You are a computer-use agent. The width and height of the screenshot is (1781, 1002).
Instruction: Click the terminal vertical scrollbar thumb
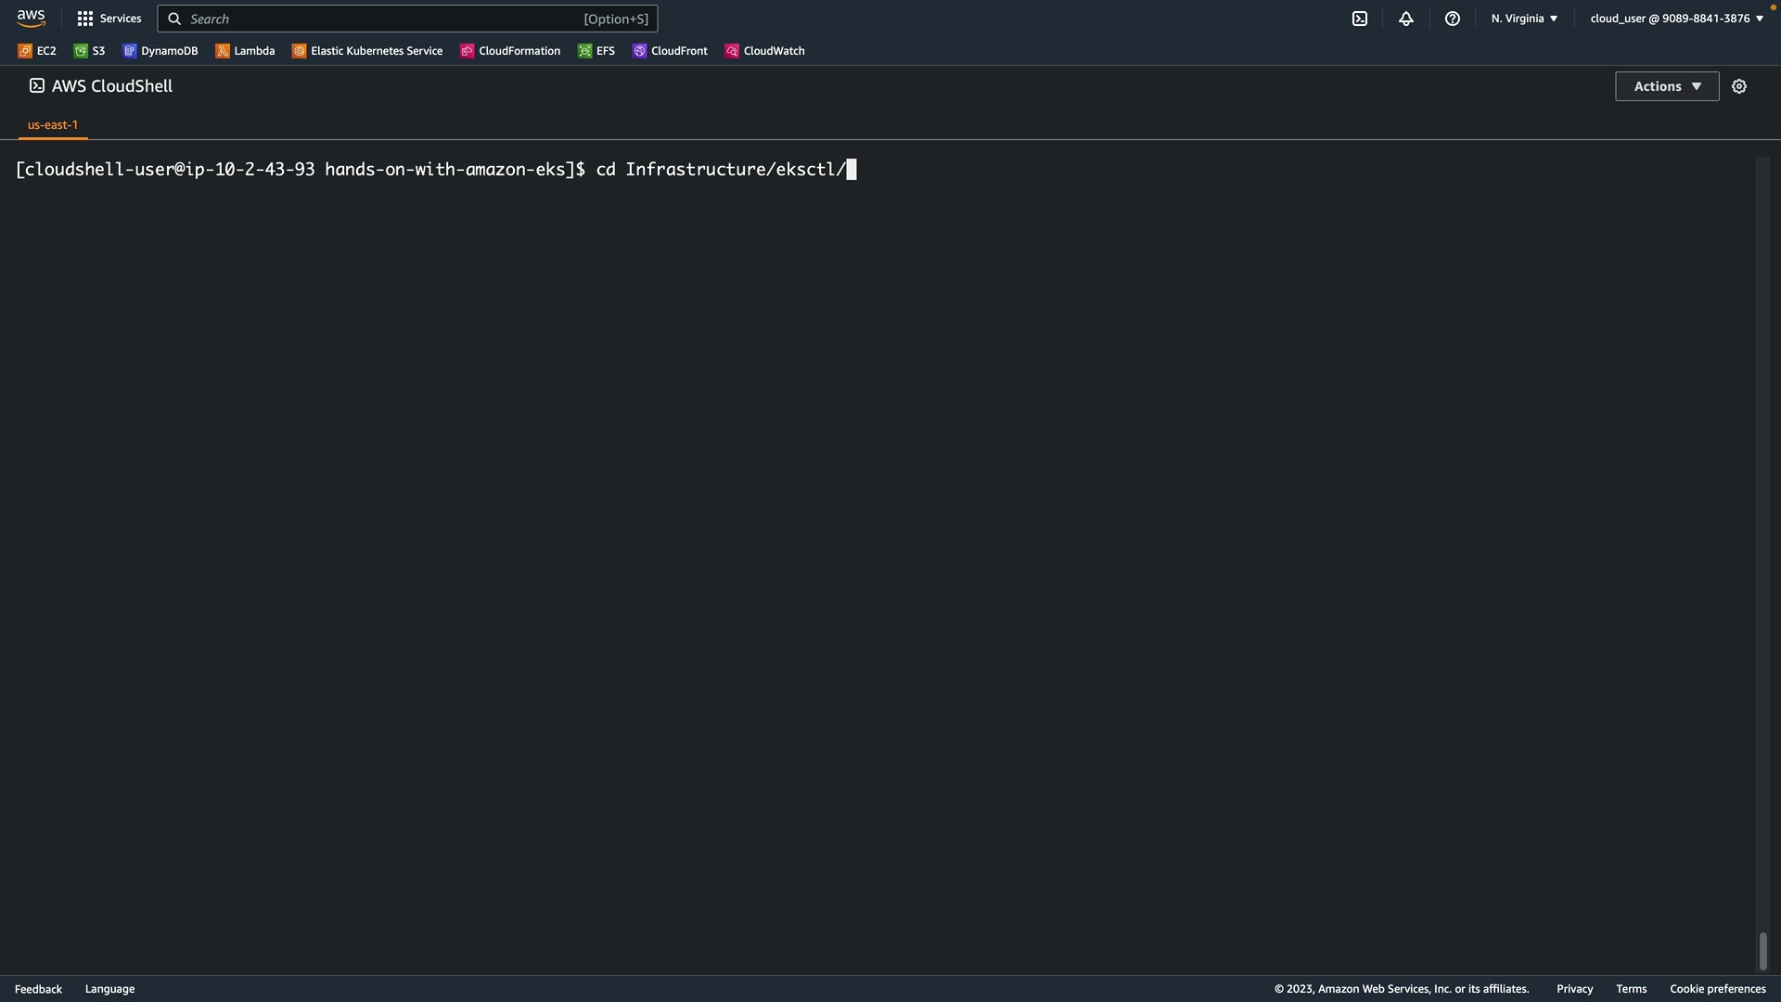click(1762, 951)
